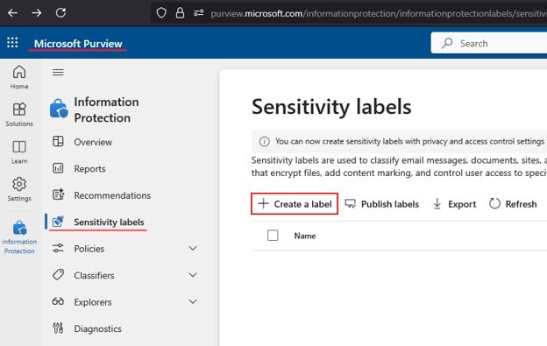Click the Recommendations sparkle list icon

pos(58,194)
